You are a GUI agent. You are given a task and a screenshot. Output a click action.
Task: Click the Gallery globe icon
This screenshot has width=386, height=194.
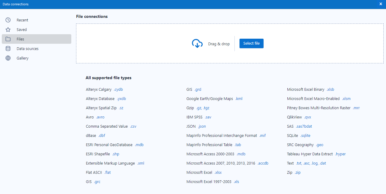(8, 58)
